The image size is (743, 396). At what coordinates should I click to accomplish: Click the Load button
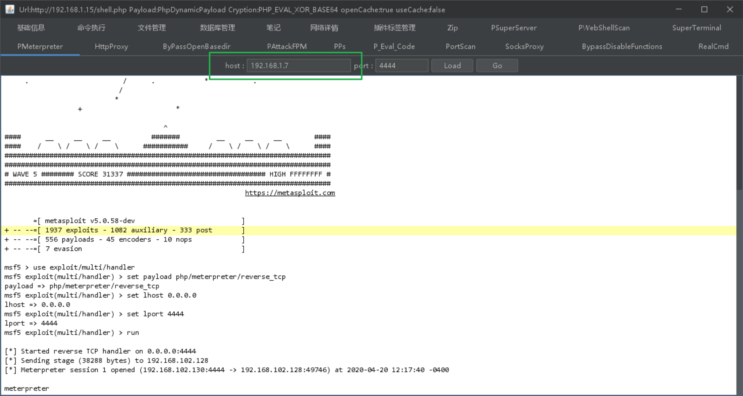pyautogui.click(x=452, y=66)
